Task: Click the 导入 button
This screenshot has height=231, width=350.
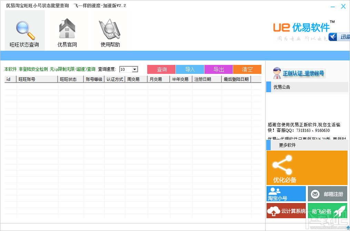Action: (190, 69)
